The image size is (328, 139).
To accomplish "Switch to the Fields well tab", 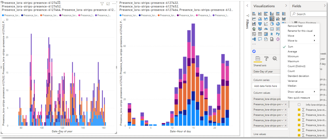I will pyautogui.click(x=258, y=59).
